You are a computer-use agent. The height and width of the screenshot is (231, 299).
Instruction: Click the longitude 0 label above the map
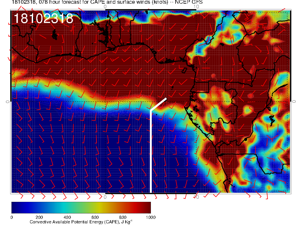point(105,6)
